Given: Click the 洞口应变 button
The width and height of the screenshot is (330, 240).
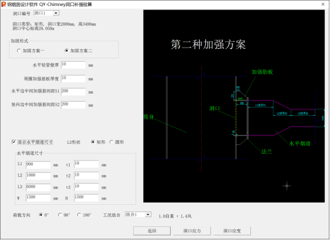Looking at the screenshot, I should [232, 230].
